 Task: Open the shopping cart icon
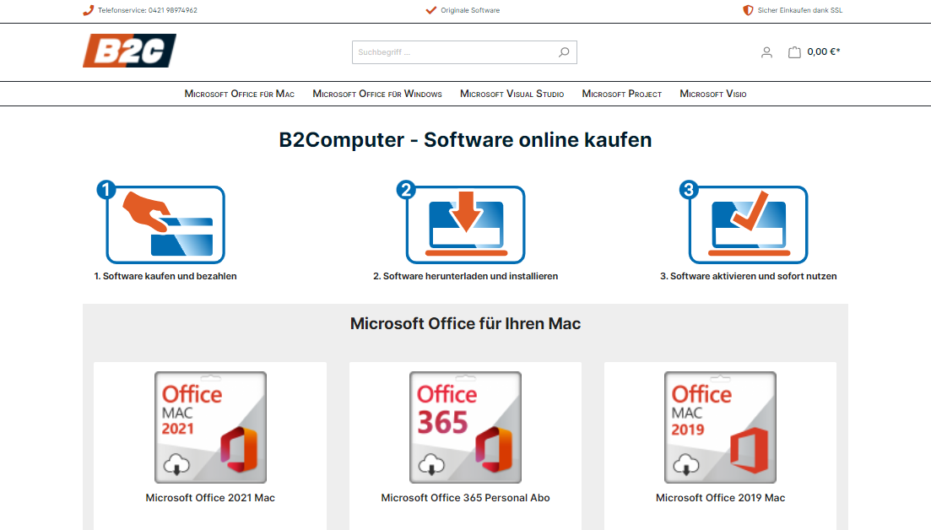coord(794,52)
